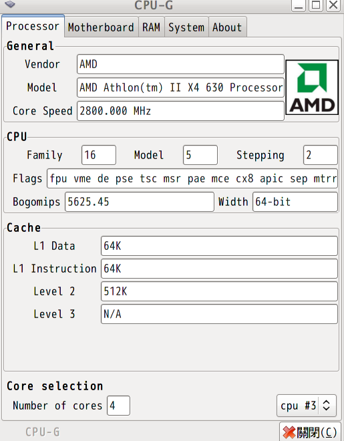Click the 'Stepping' label

pos(261,155)
